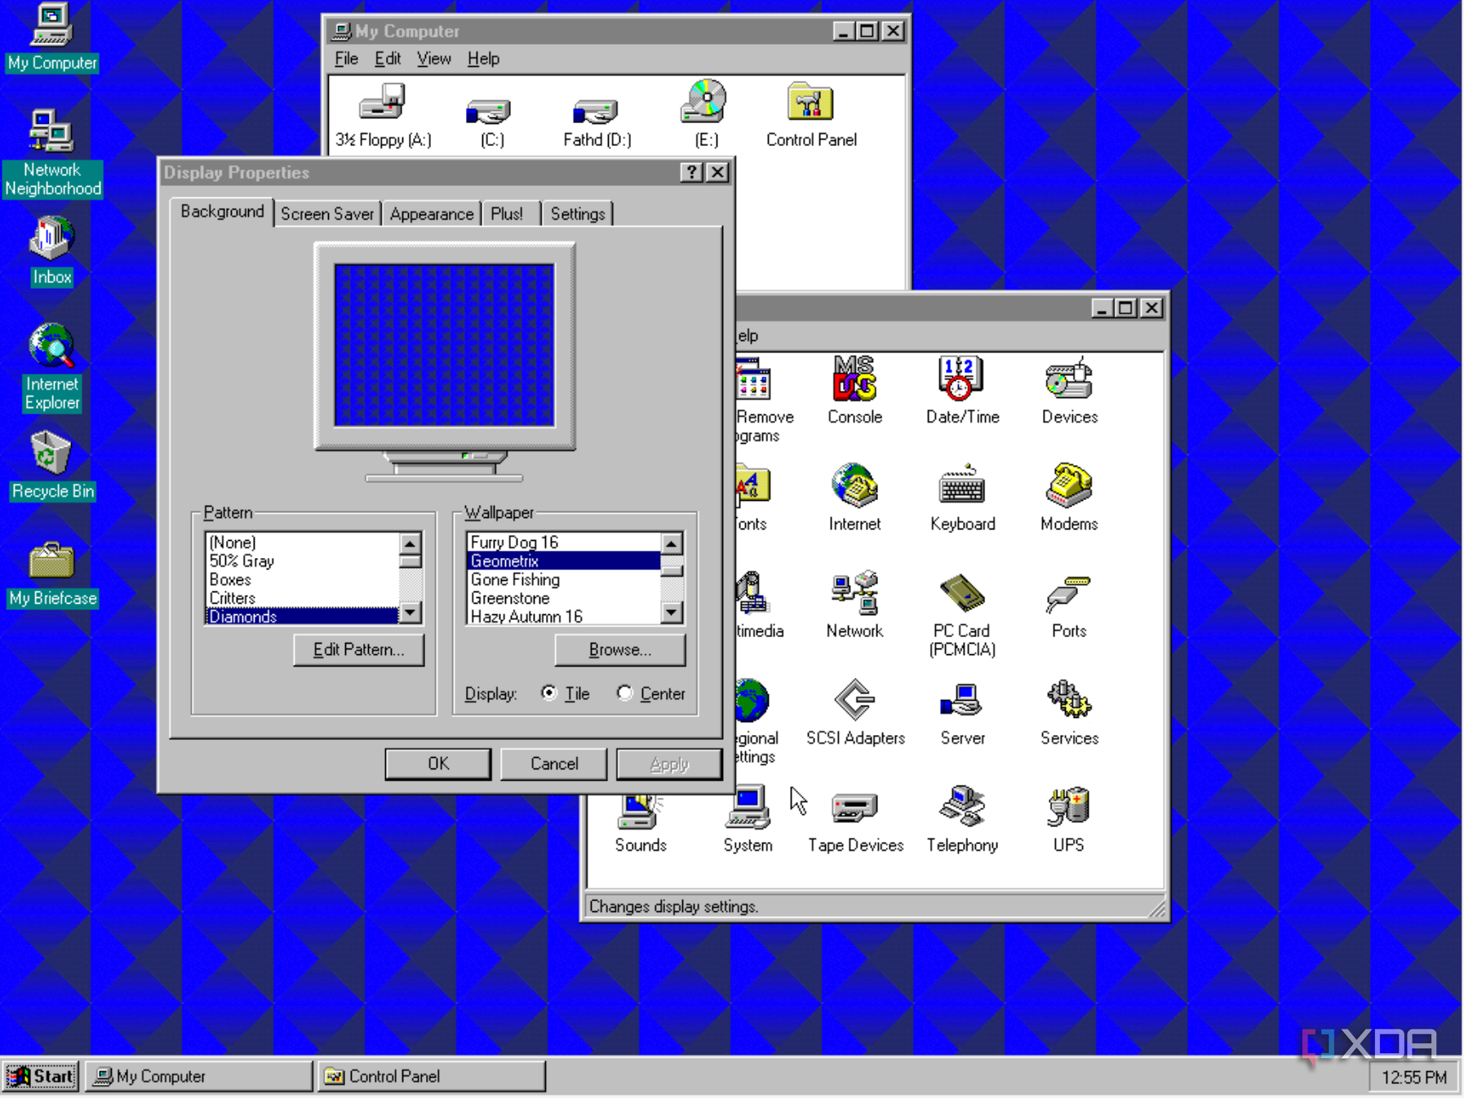Switch to the Appearance tab
This screenshot has width=1464, height=1098.
click(431, 214)
